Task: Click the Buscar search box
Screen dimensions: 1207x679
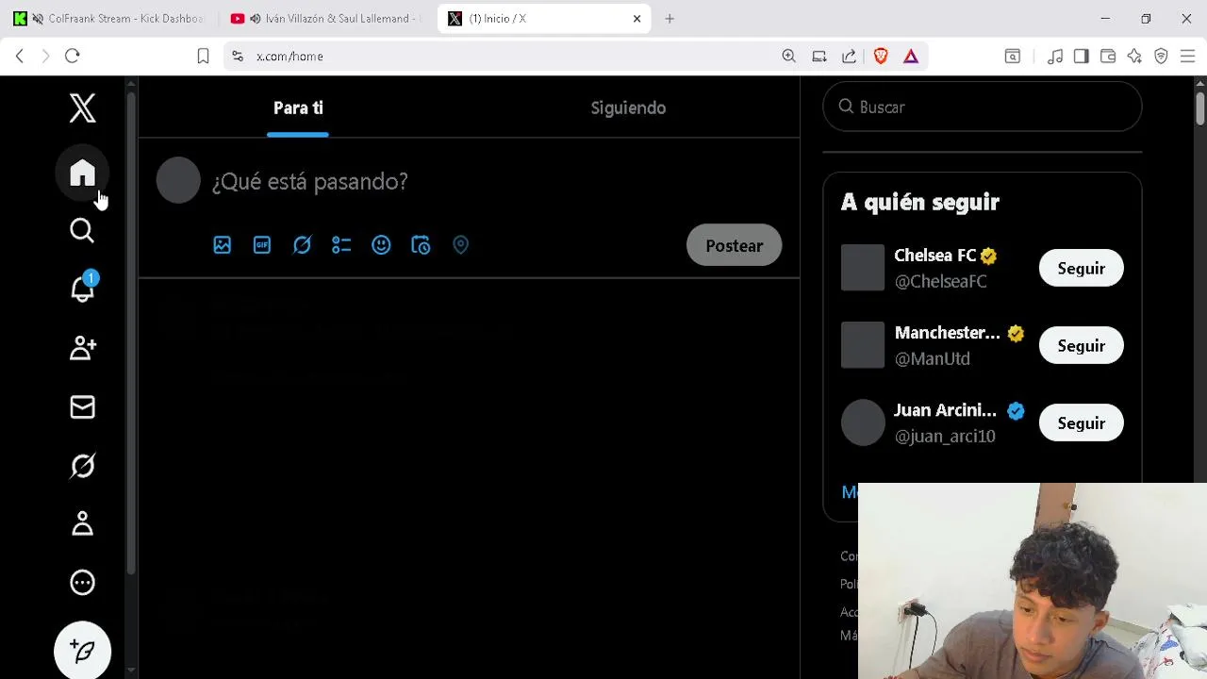Action: pyautogui.click(x=982, y=107)
